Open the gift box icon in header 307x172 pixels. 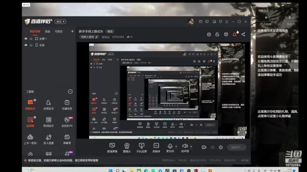209,34
